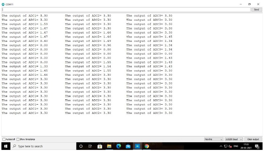Switch to the Arduino taskbar icon
This screenshot has height=151, width=264.
pos(137,146)
